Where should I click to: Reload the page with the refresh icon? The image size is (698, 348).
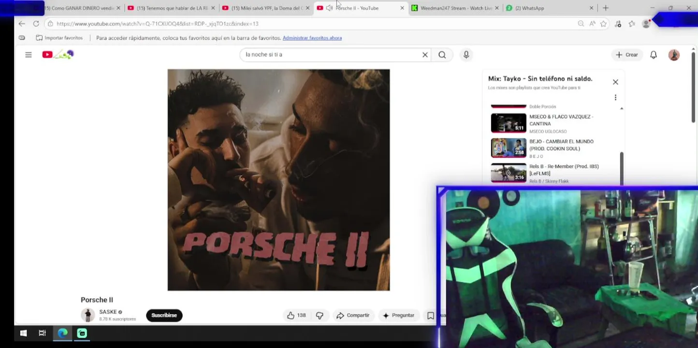pos(36,24)
